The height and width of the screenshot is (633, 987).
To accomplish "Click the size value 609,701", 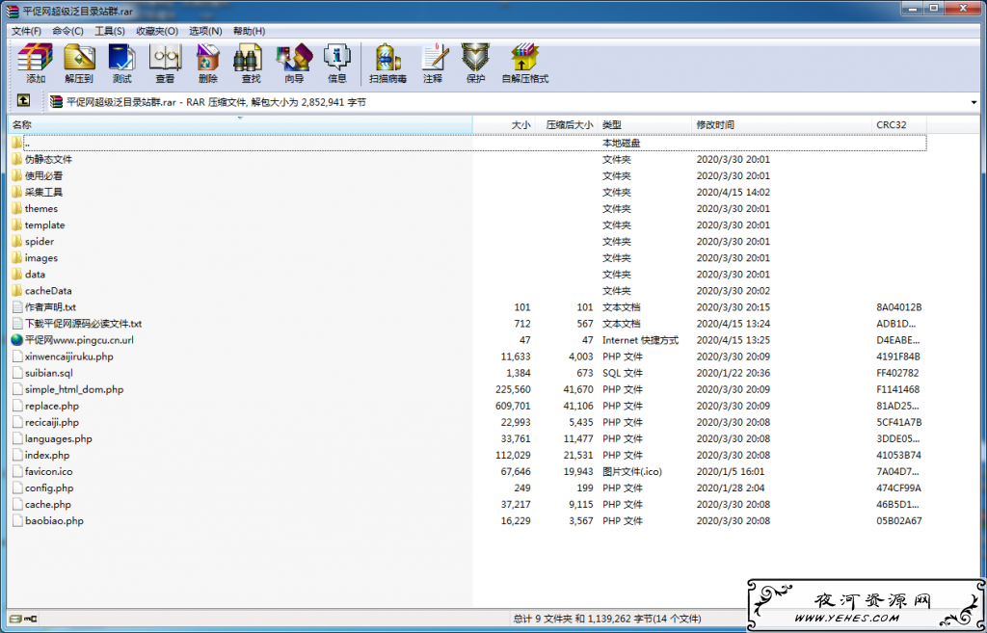I will pos(513,406).
